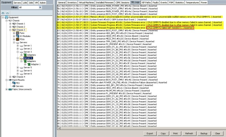The image size is (226, 137).
Task: Open the Faults tab
Action: [x=156, y=2]
